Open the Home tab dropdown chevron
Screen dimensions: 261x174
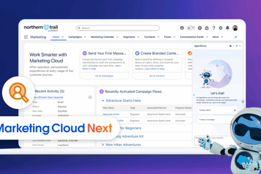pos(63,37)
